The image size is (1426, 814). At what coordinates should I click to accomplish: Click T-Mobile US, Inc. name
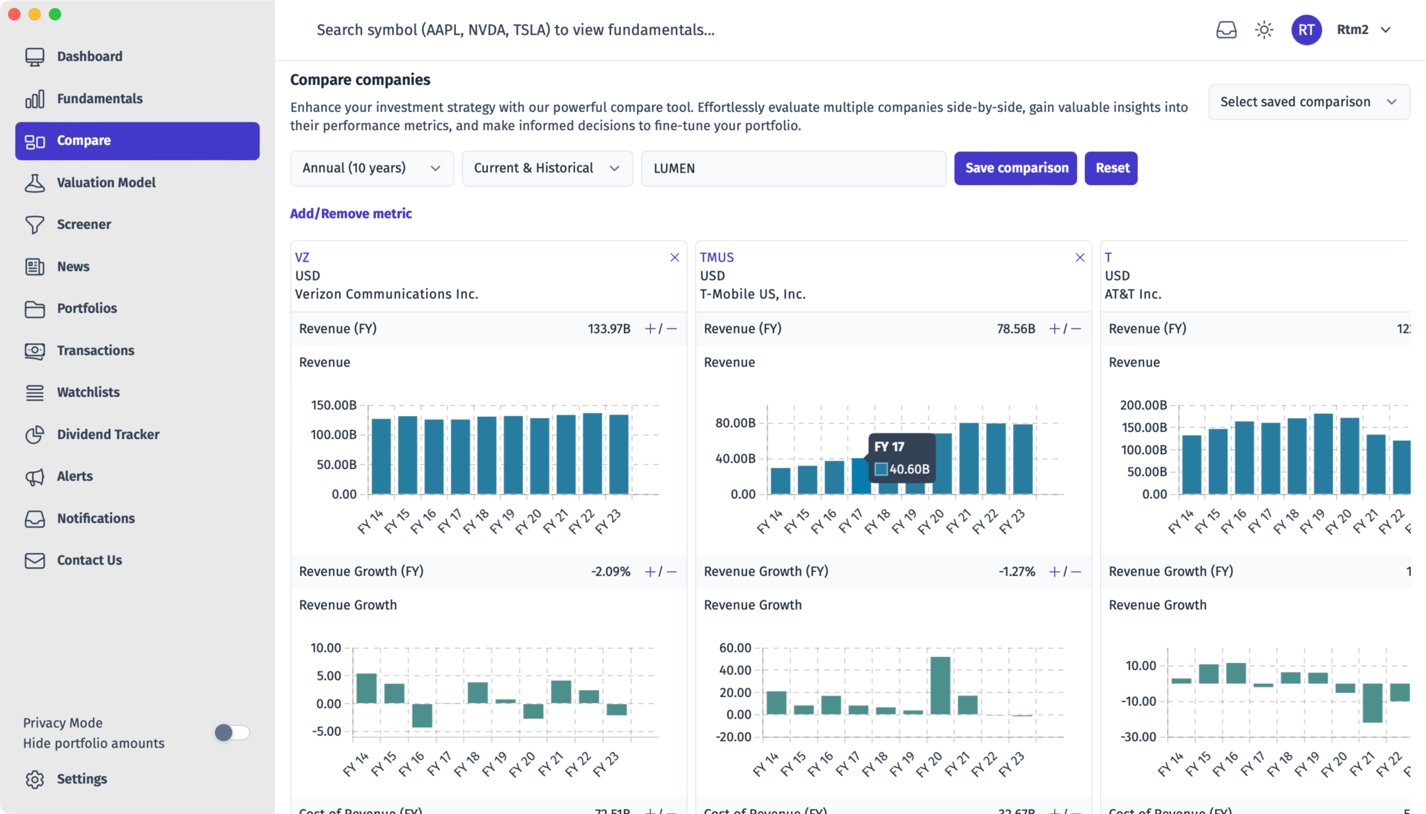[753, 294]
